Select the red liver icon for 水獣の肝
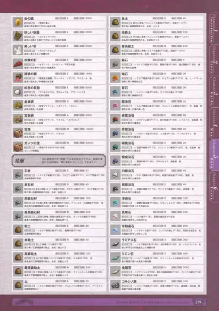The height and width of the screenshot is (311, 219). tap(18, 63)
